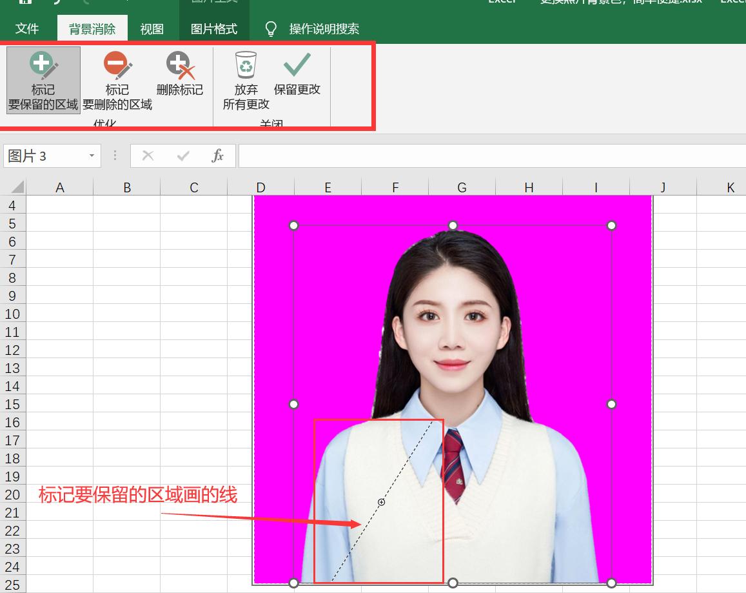Click row heading 15
746x593 pixels.
click(x=14, y=404)
